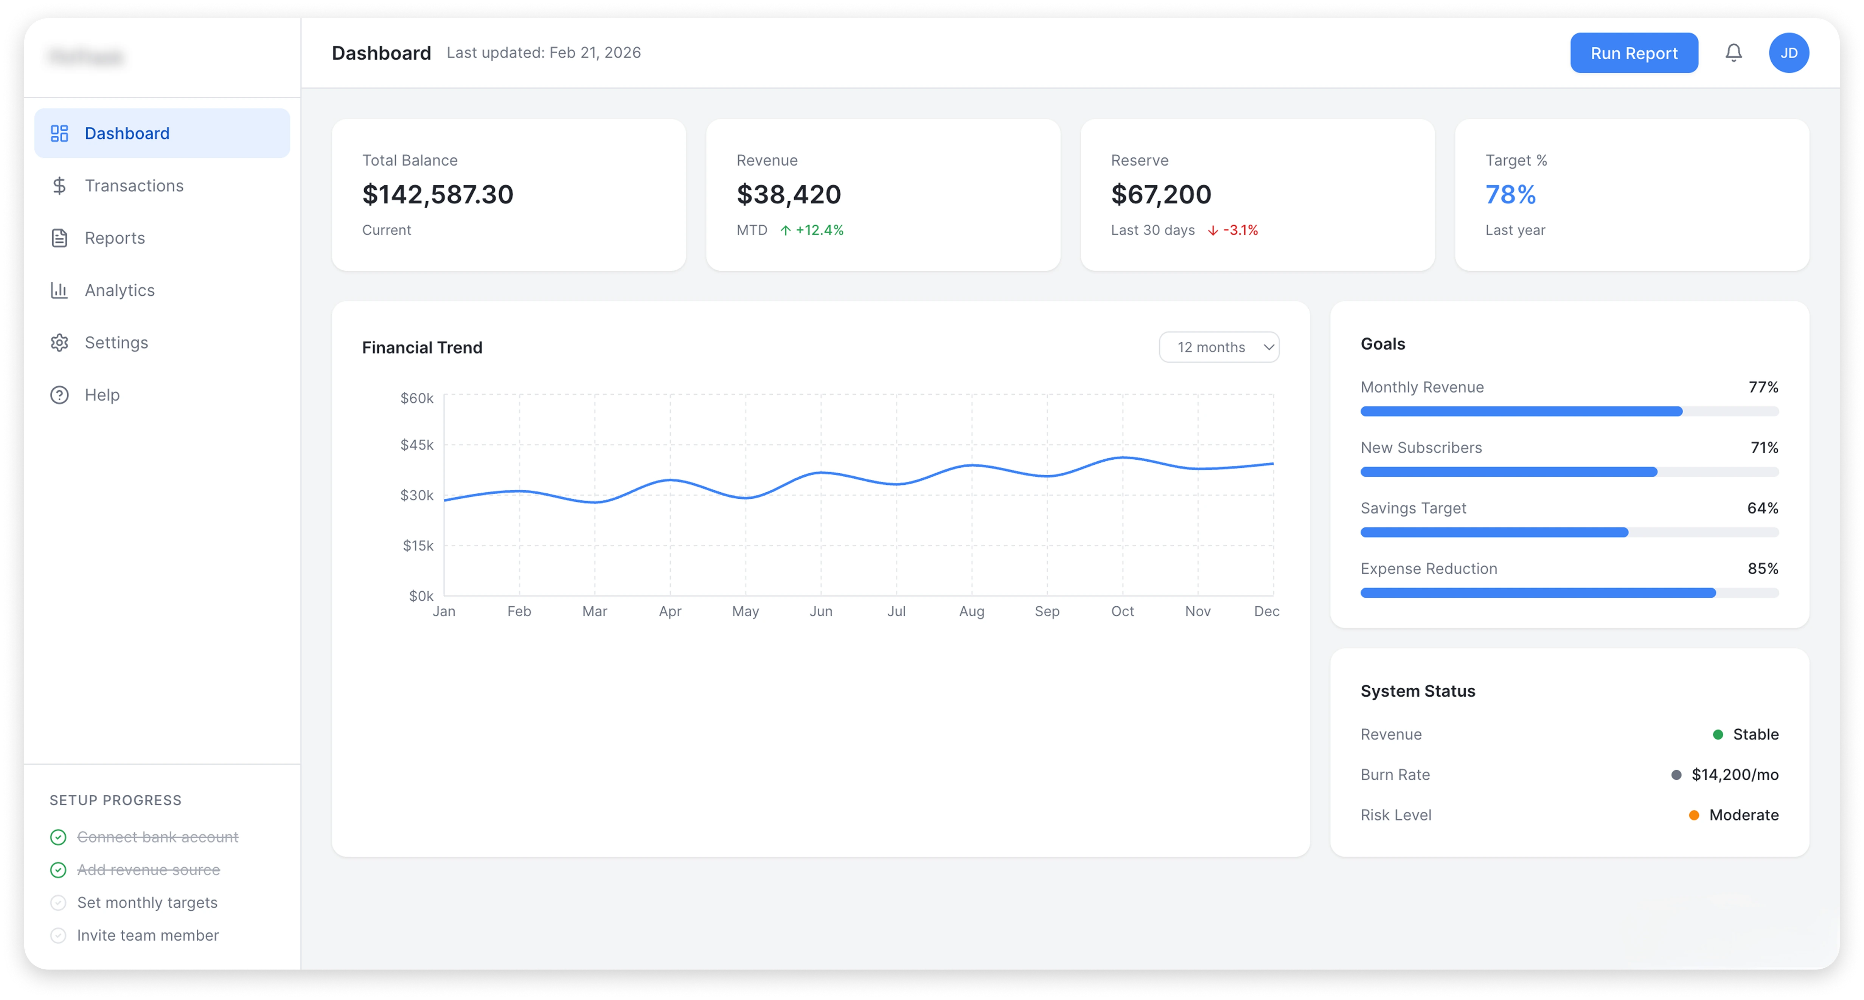The height and width of the screenshot is (1000, 1864).
Task: Click the Expense Reduction progress bar
Action: (1569, 593)
